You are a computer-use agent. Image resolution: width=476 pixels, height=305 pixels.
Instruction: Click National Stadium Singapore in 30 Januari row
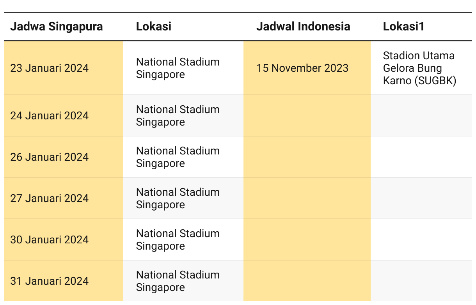(183, 239)
